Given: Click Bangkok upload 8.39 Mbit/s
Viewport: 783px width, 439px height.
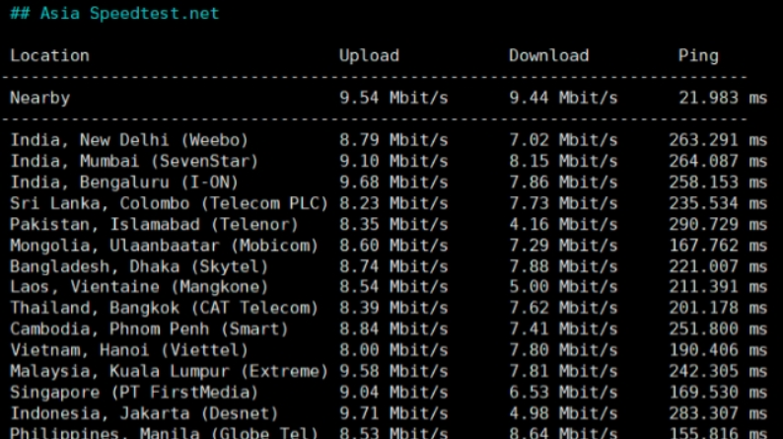Looking at the screenshot, I should (393, 308).
